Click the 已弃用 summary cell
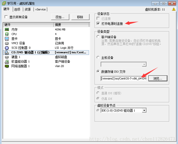 tap(59, 43)
